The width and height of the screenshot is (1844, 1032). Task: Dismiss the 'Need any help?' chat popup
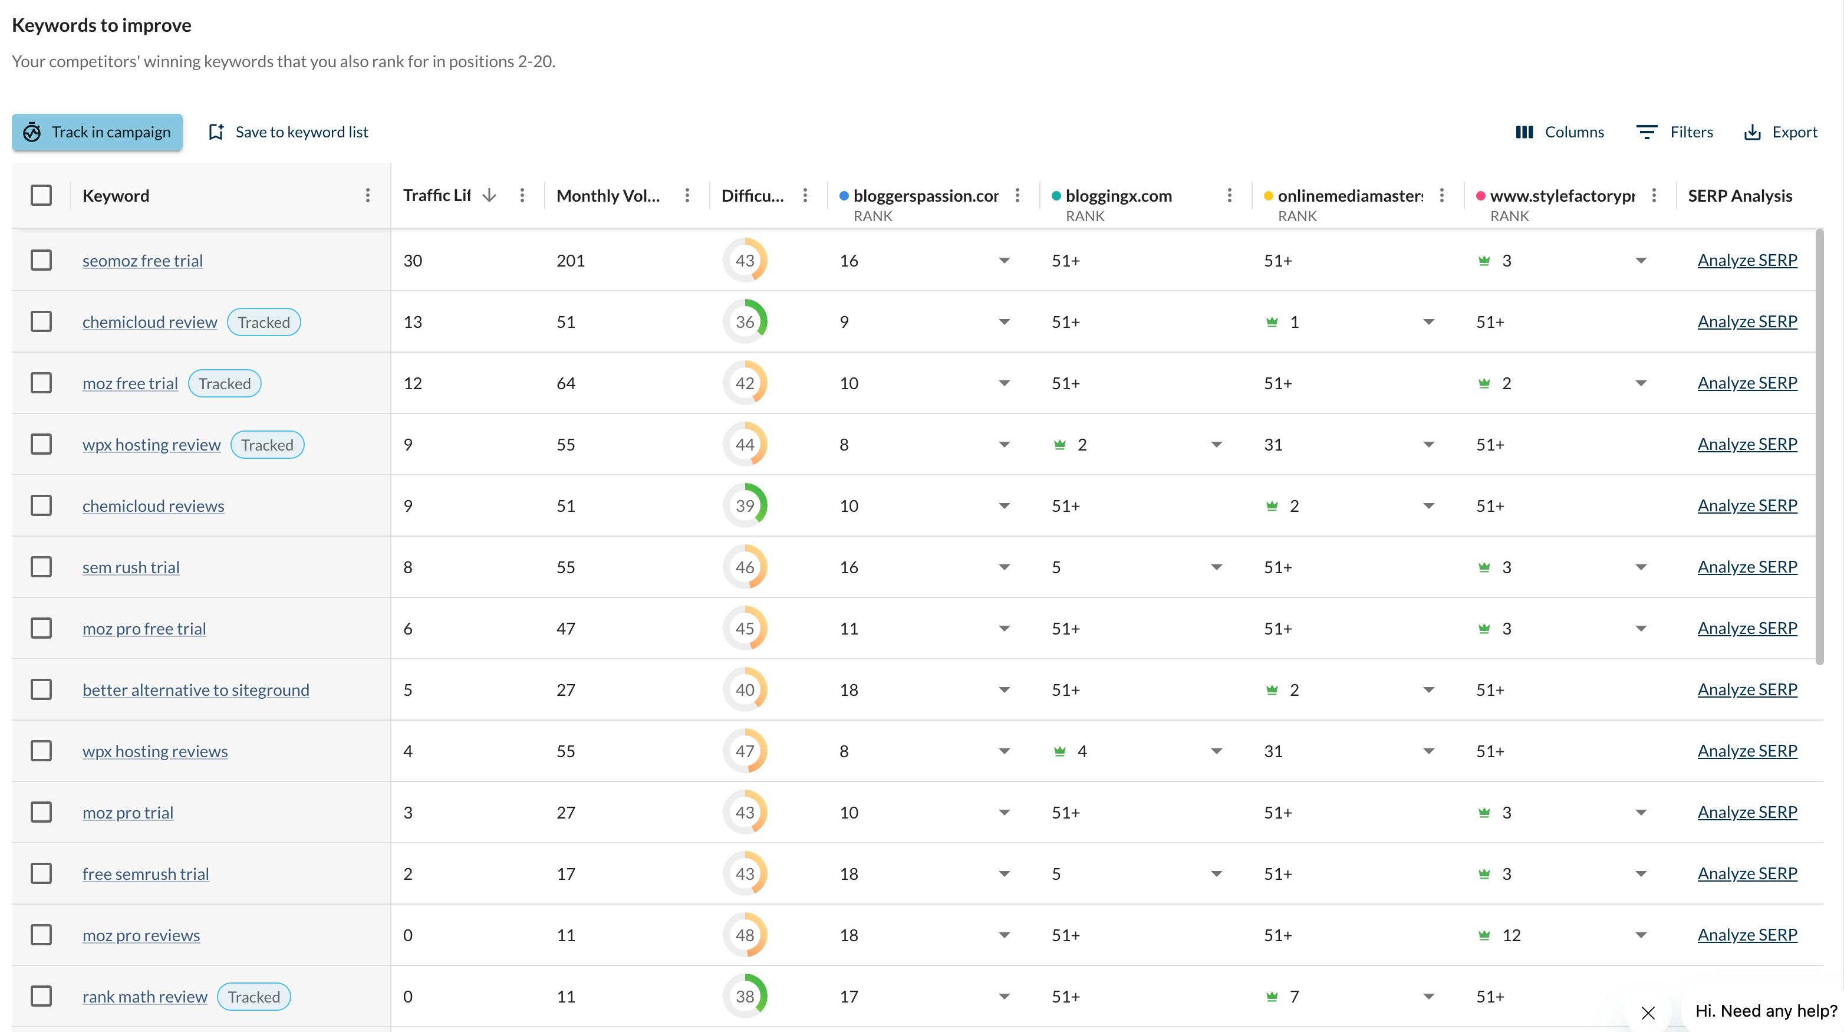point(1648,1013)
